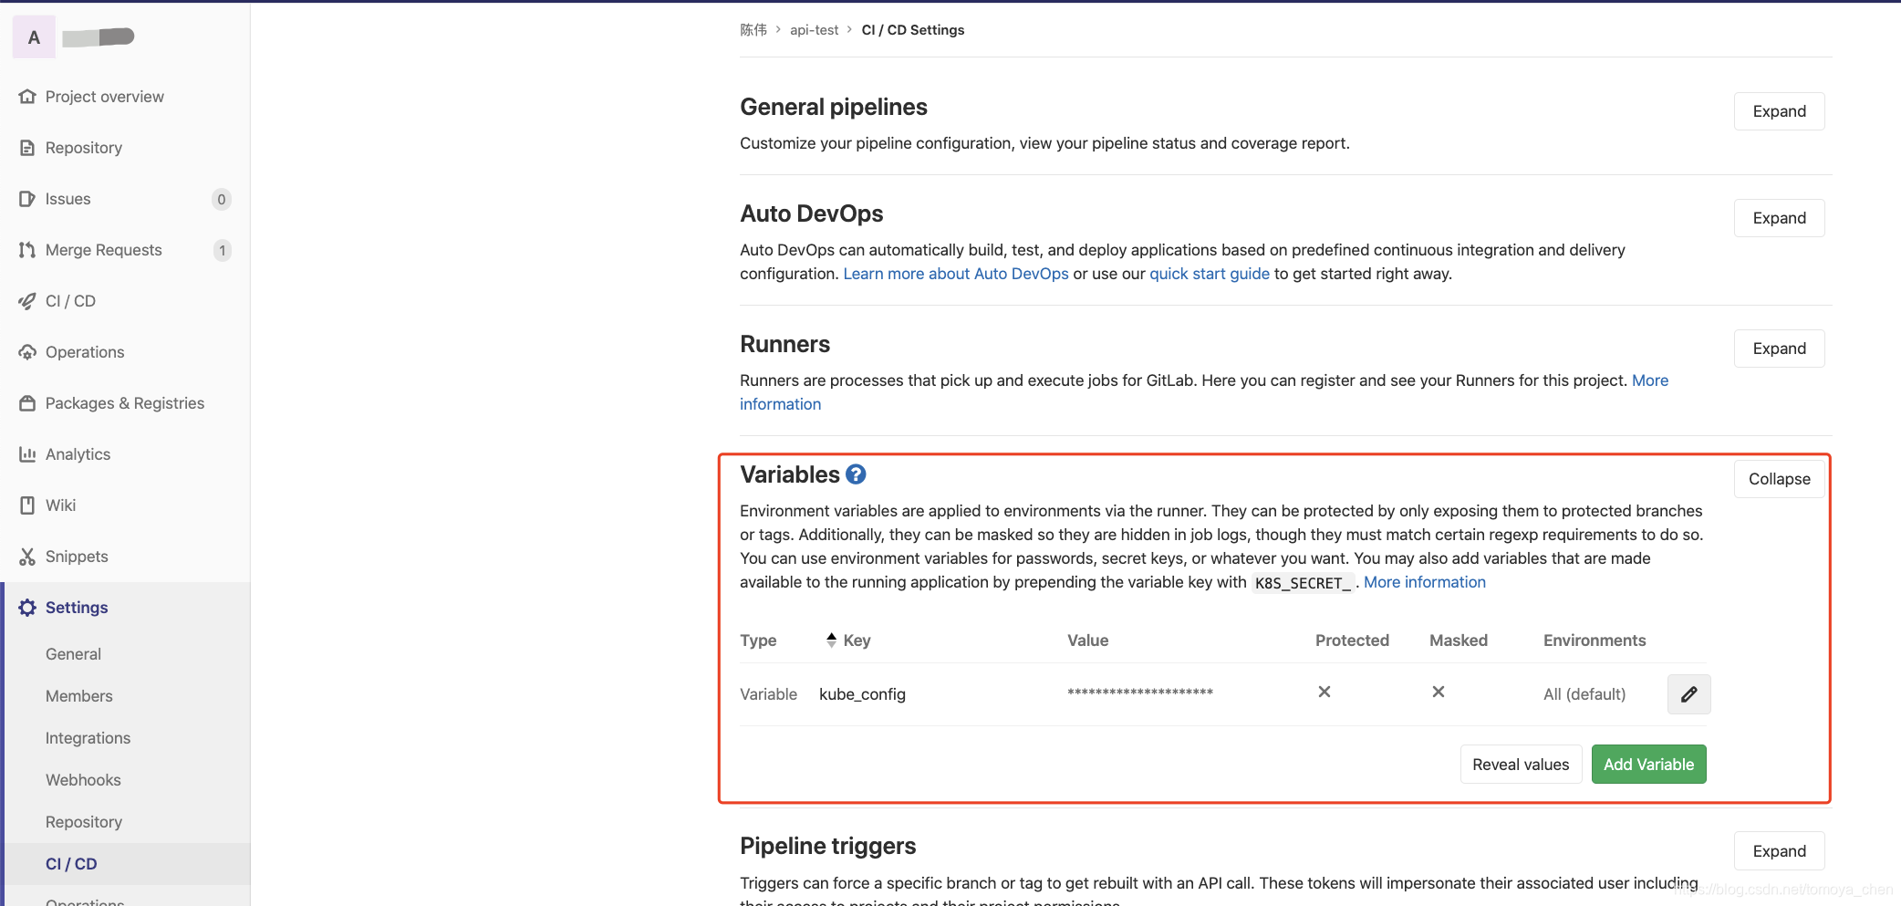Click the Type column header
This screenshot has height=906, width=1901.
[x=758, y=640]
